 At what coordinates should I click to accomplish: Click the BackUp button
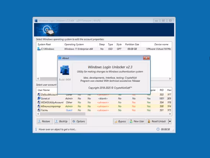(62, 121)
